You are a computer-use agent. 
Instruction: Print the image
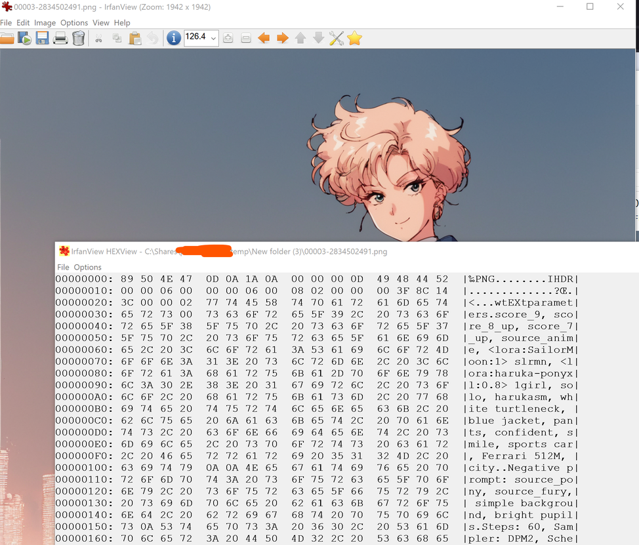click(59, 38)
